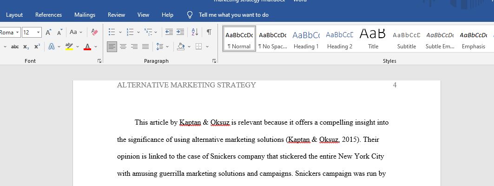Open numbering library dropdown arrow

pyautogui.click(x=138, y=32)
